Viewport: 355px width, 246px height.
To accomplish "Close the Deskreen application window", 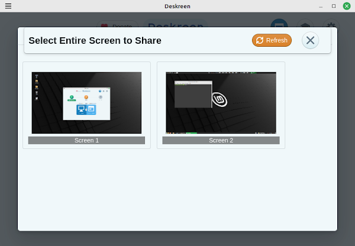I will [x=347, y=6].
